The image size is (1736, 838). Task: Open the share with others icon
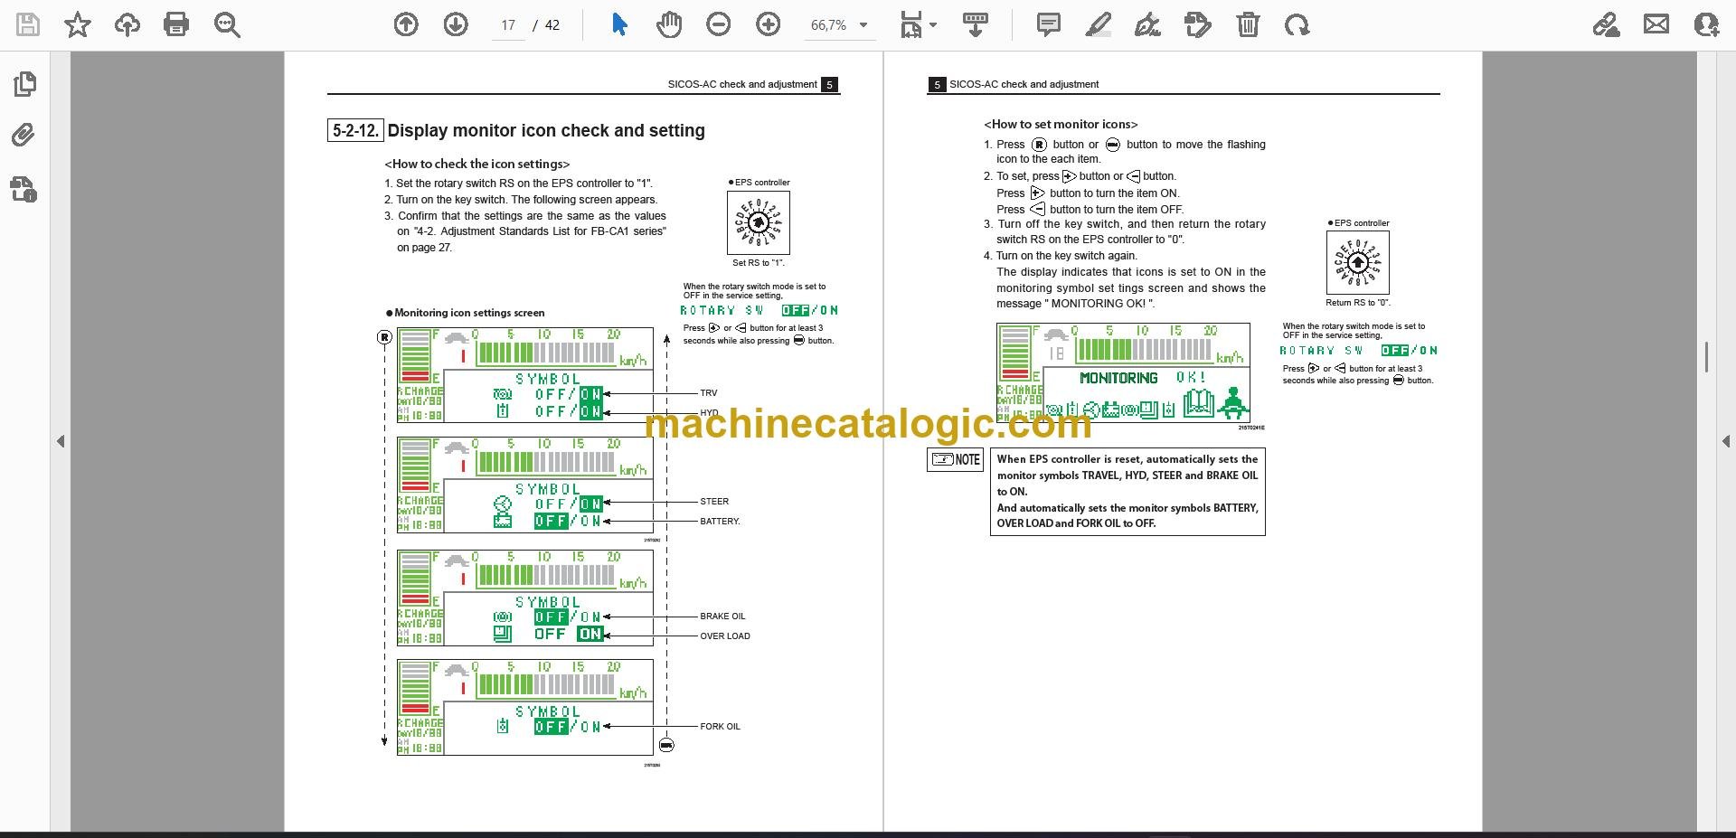tap(1706, 24)
